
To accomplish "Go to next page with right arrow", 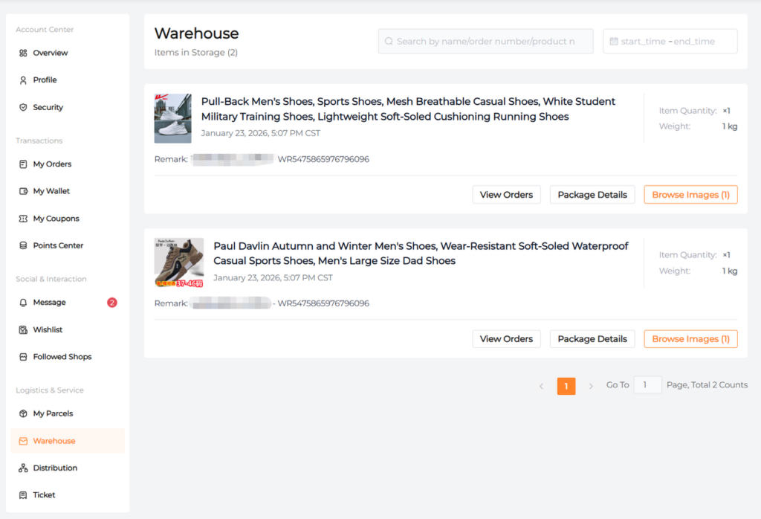I will [x=591, y=386].
